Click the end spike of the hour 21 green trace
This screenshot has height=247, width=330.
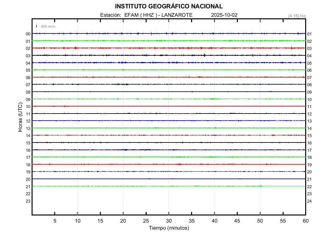[x=261, y=186]
